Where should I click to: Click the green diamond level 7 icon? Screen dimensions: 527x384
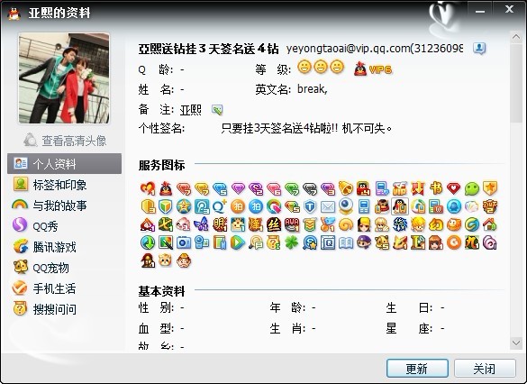pyautogui.click(x=292, y=188)
